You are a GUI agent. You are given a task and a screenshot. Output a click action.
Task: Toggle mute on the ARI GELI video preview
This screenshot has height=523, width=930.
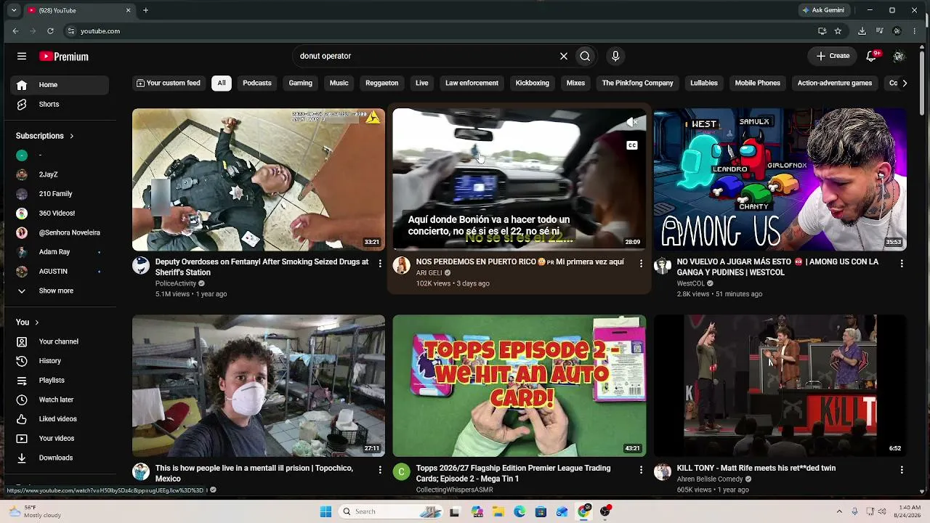632,123
